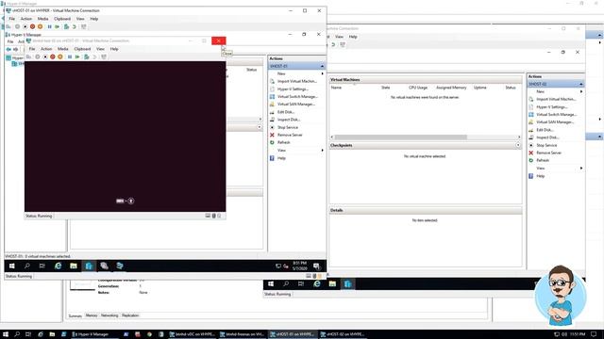The width and height of the screenshot is (604, 339).
Task: Click the Help icon in the vHOST-02 Actions pane
Action: (x=531, y=176)
